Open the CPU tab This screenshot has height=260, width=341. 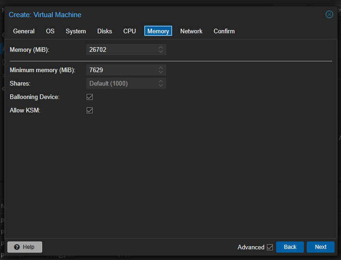tap(130, 31)
